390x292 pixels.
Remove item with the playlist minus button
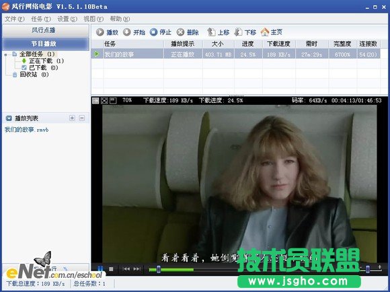pyautogui.click(x=82, y=118)
